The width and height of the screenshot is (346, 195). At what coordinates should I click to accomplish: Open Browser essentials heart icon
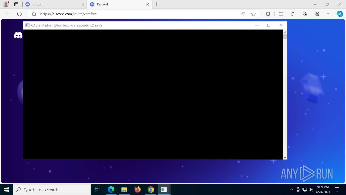click(317, 14)
